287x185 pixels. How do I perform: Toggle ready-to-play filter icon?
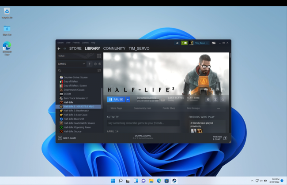(100, 64)
